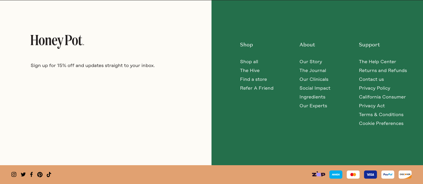The width and height of the screenshot is (423, 184).
Task: Click the Contact us link
Action: click(x=371, y=79)
